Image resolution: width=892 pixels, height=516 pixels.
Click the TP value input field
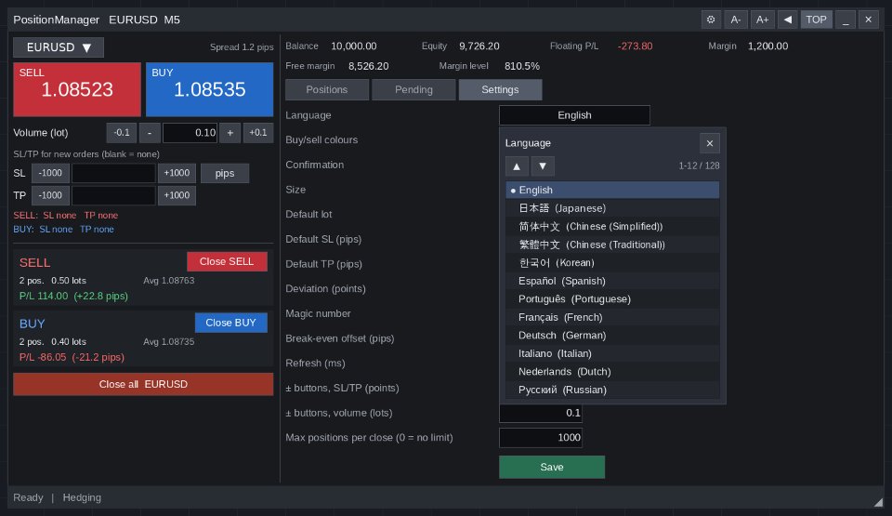(113, 195)
